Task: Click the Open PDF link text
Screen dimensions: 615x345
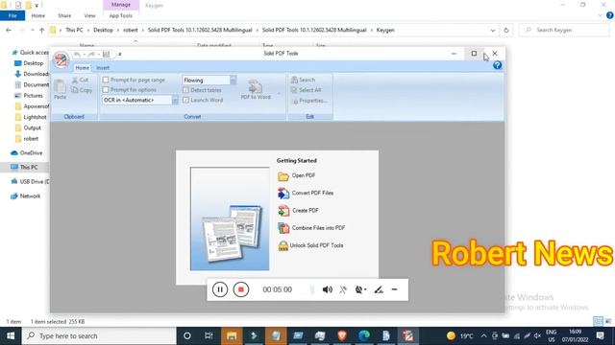Action: click(x=304, y=175)
